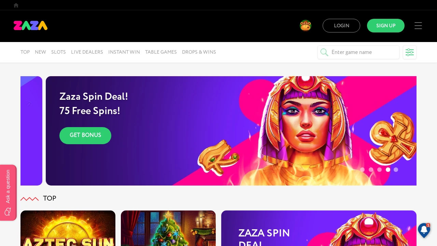Click the home icon in top bar

pyautogui.click(x=16, y=5)
